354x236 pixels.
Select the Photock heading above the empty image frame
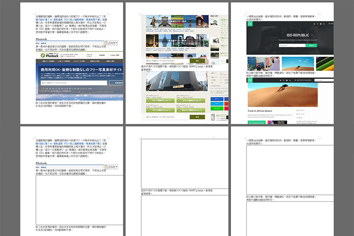coord(41,163)
